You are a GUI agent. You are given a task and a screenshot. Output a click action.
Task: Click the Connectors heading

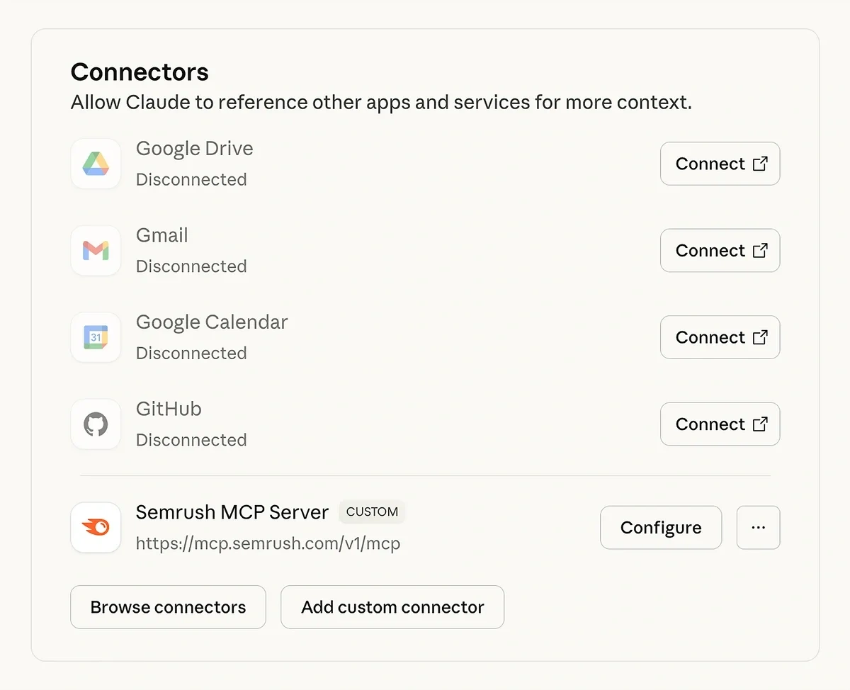pos(139,72)
